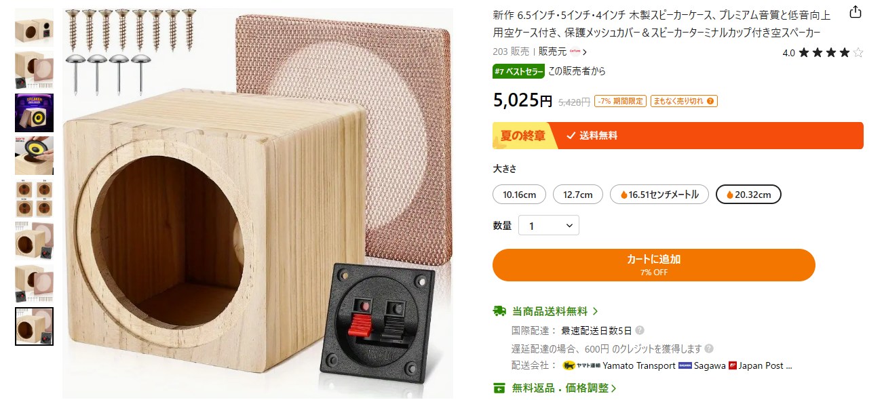Viewport: 884px width, 400px height.
Task: Click the green delivery truck icon
Action: [499, 311]
